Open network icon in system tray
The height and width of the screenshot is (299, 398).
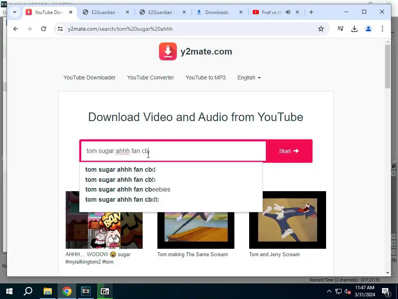tap(339, 291)
